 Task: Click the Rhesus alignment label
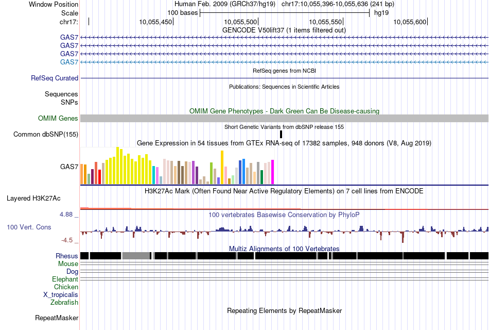pyautogui.click(x=67, y=256)
